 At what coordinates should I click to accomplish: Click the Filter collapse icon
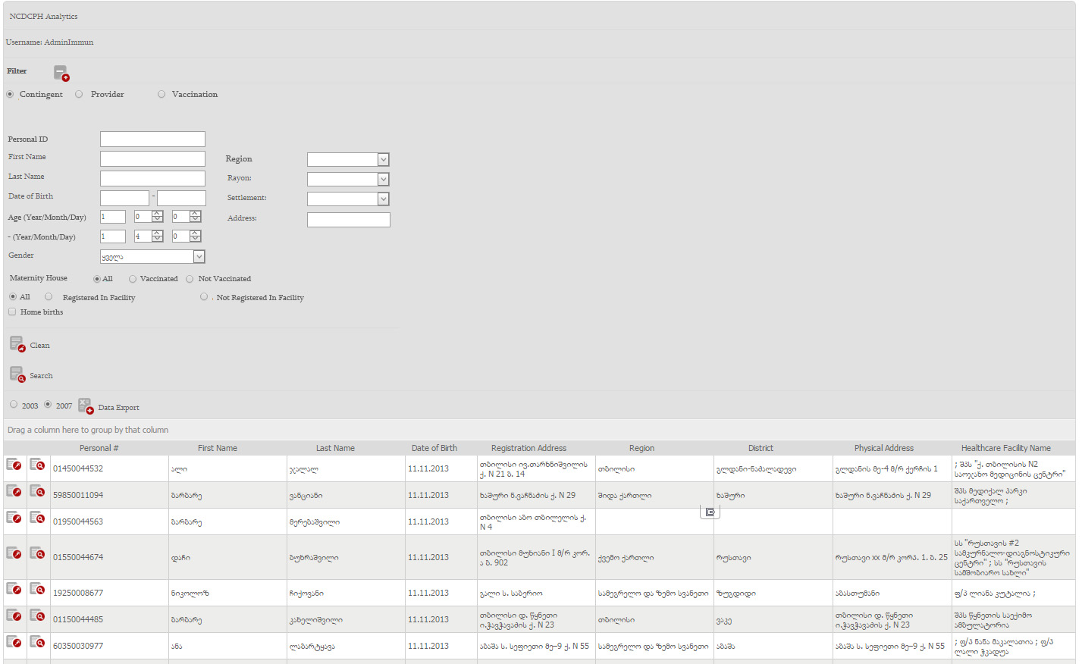tap(61, 73)
